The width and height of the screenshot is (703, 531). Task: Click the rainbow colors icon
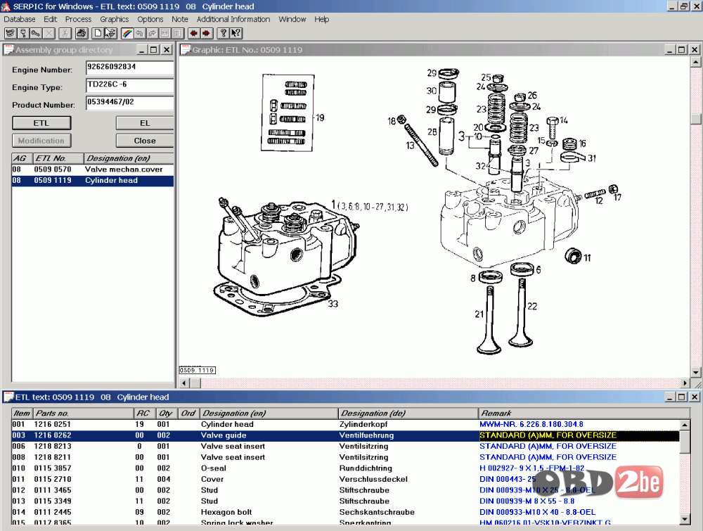tap(127, 33)
